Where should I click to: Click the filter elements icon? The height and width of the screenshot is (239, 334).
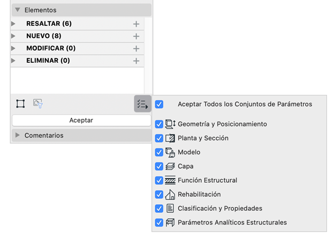(38, 103)
